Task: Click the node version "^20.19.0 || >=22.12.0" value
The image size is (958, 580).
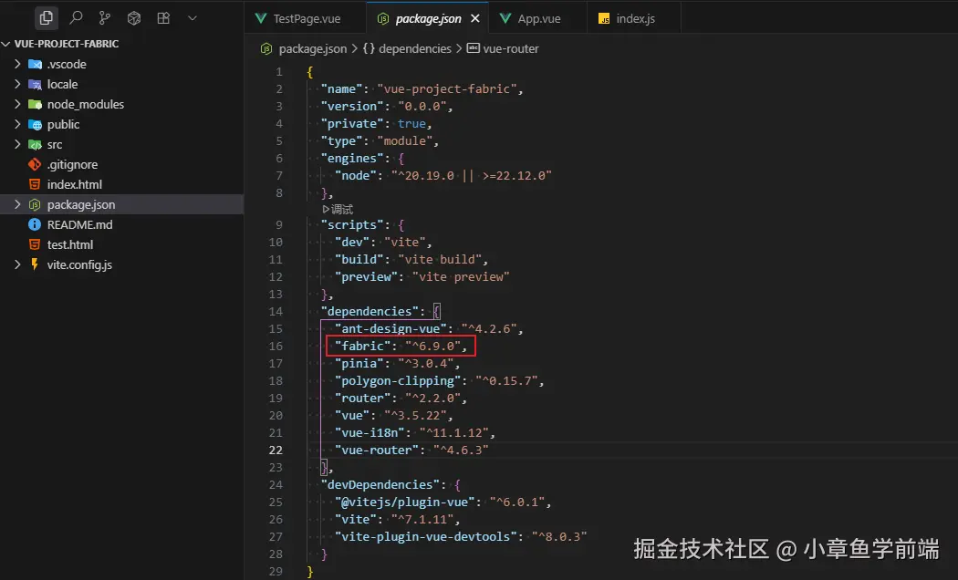Action: pyautogui.click(x=472, y=176)
